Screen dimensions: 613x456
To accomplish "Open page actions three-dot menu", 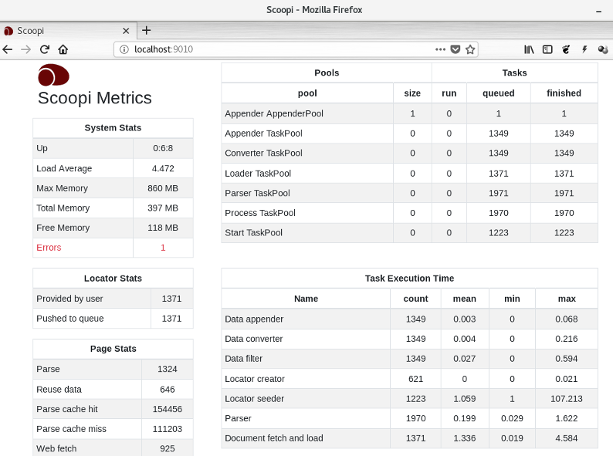I will tap(440, 49).
